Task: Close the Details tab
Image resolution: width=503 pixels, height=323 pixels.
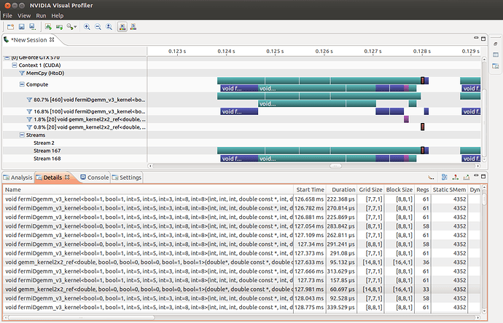Action: pos(67,177)
